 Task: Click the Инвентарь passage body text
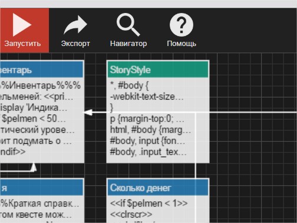40,119
